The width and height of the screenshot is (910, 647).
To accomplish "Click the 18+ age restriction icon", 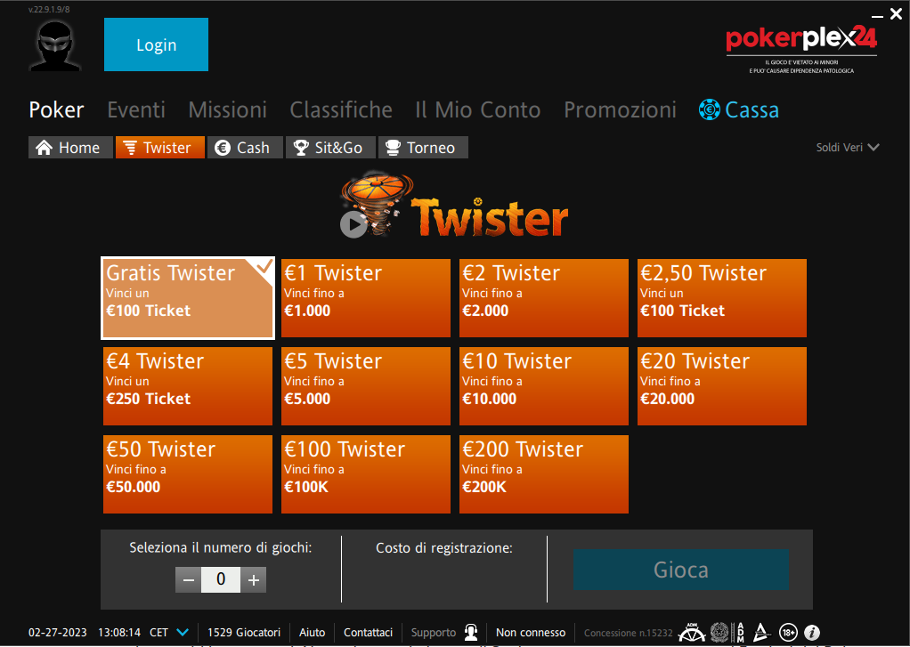I will tap(788, 633).
